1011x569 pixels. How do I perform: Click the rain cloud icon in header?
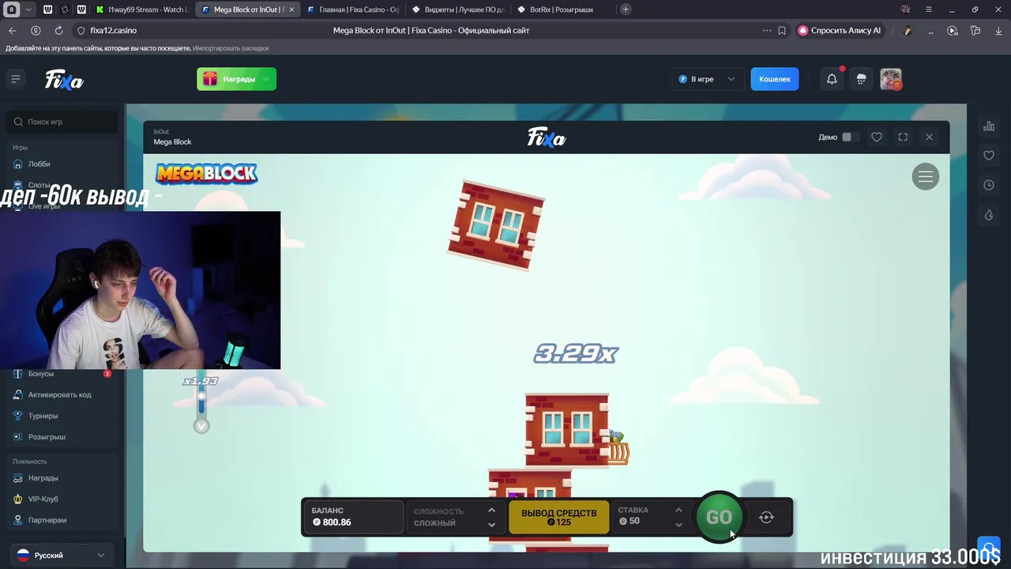861,79
